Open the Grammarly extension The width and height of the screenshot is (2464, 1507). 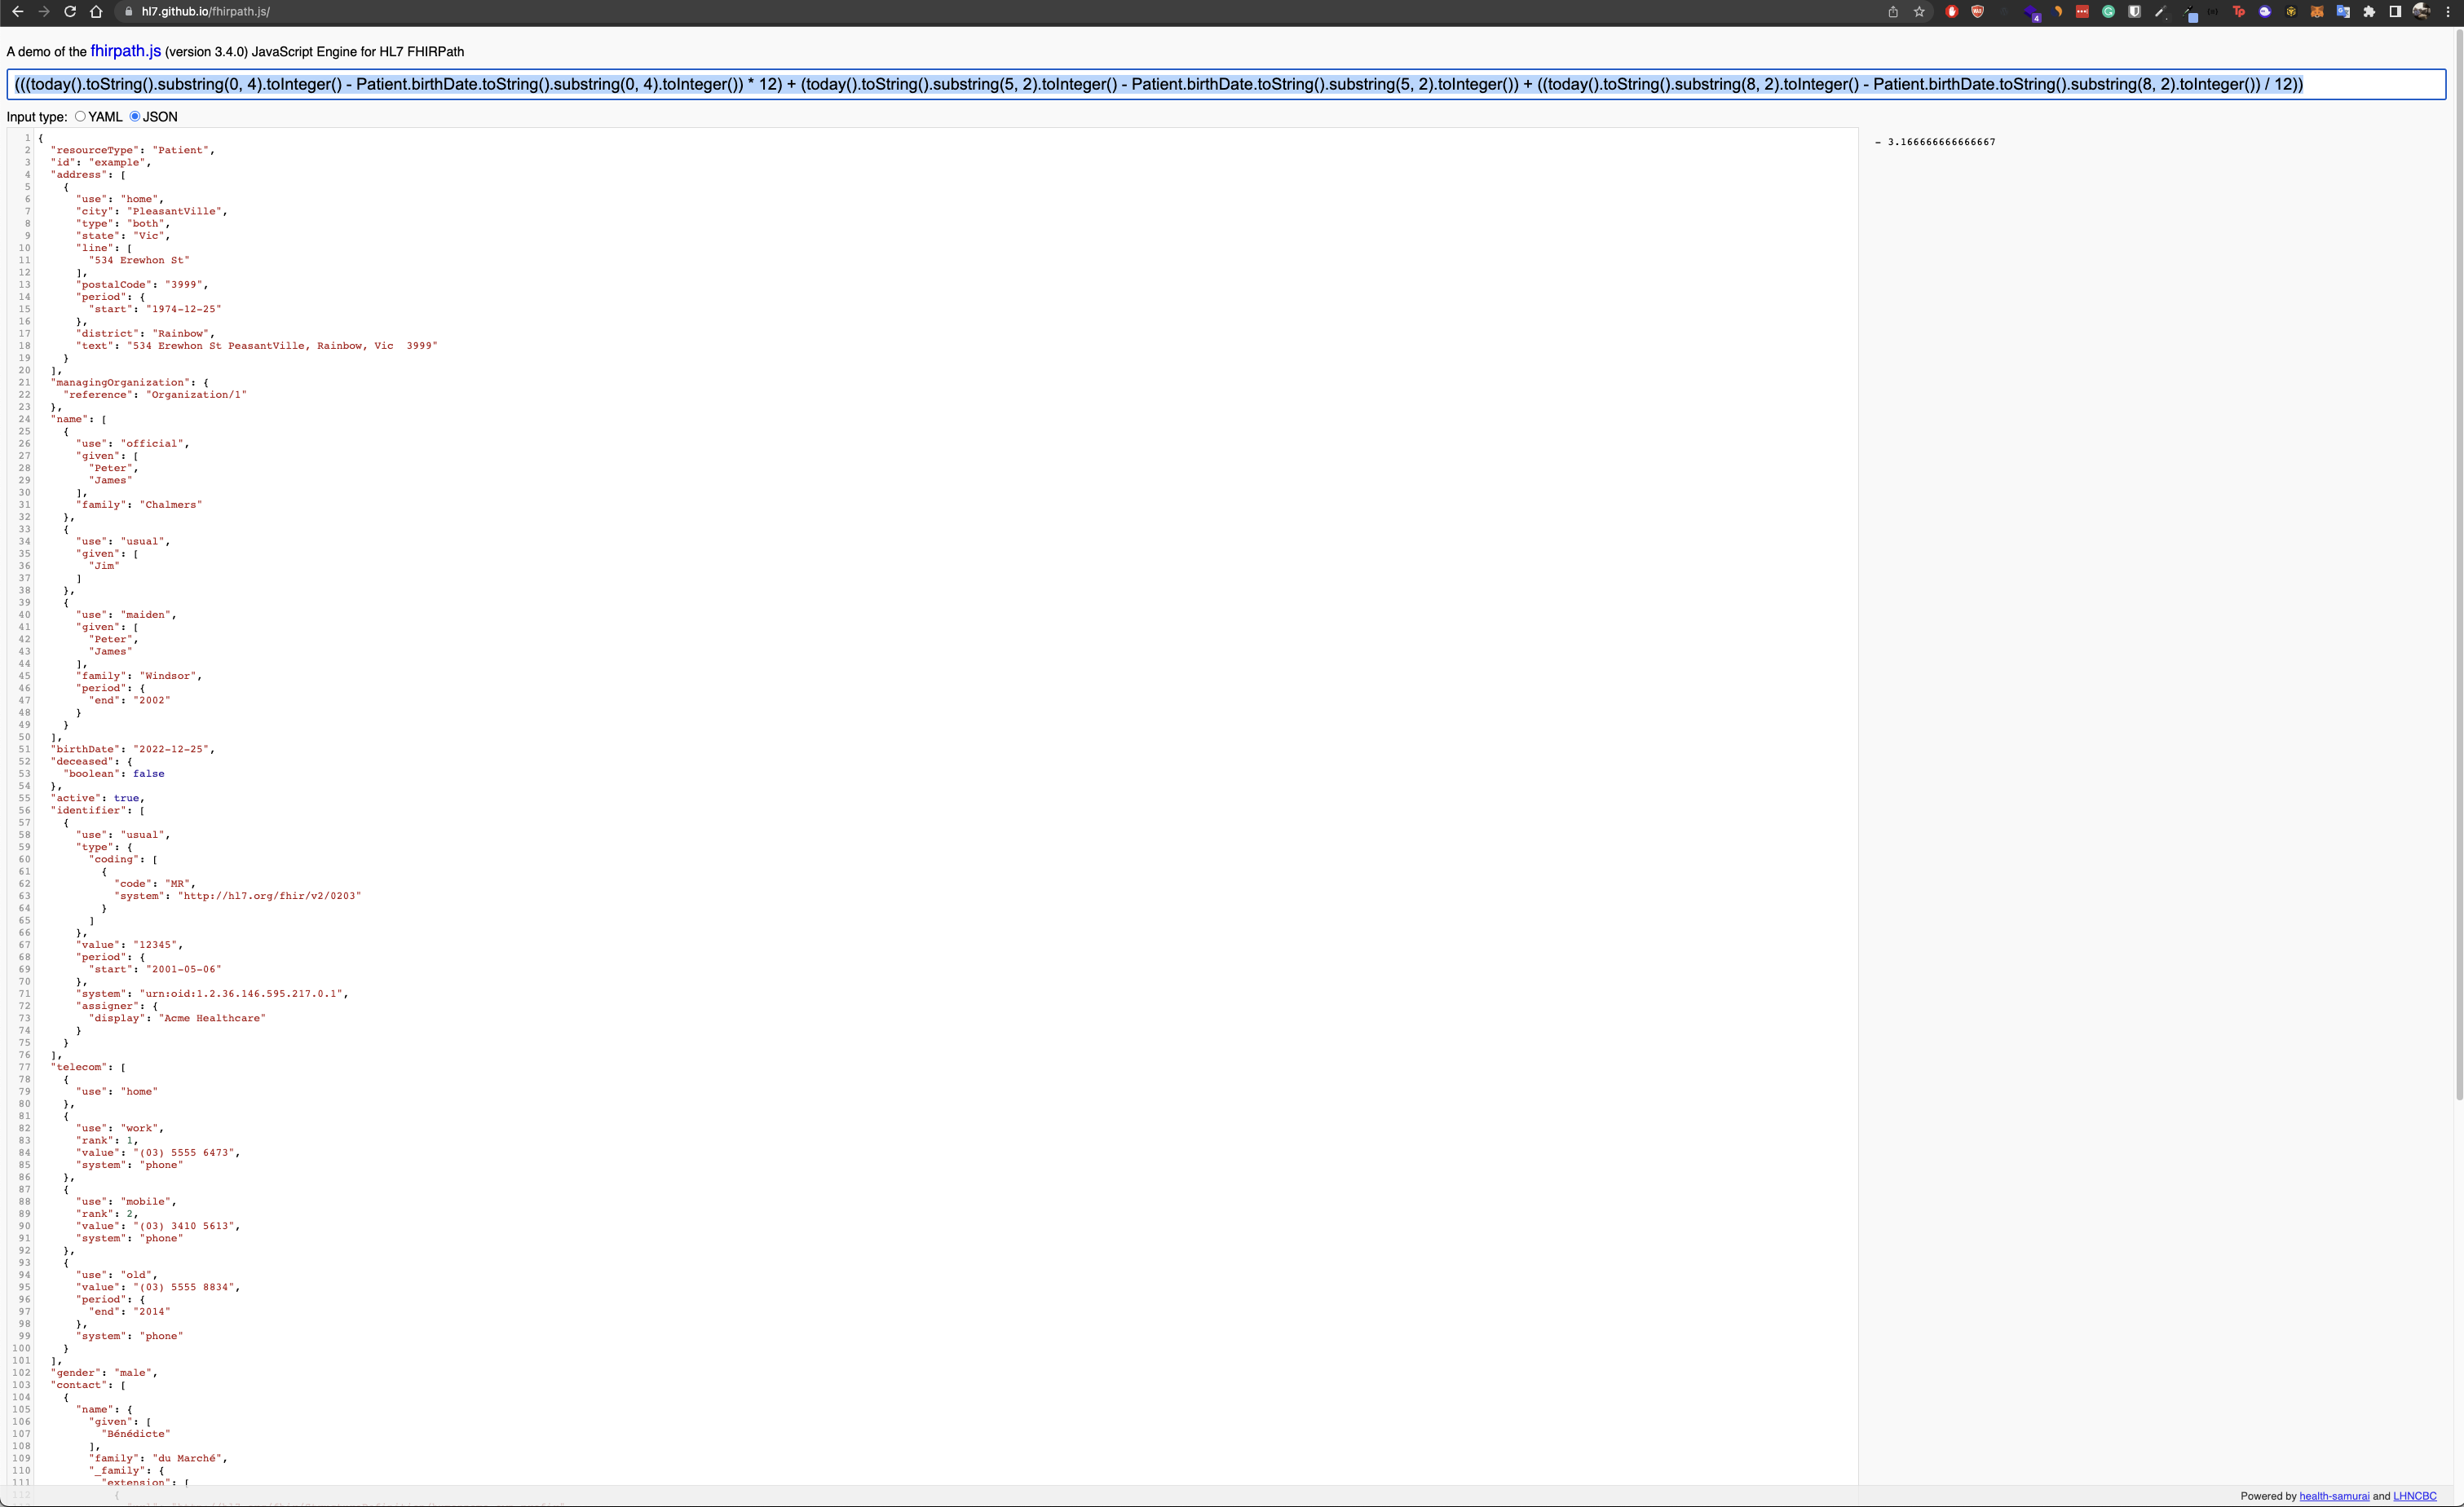2108,12
